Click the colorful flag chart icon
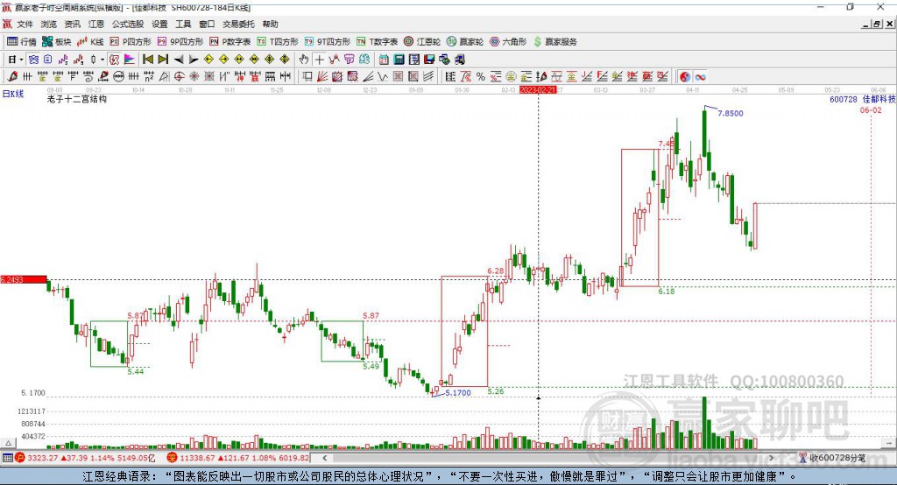Screen dimensions: 897x485 (130, 60)
